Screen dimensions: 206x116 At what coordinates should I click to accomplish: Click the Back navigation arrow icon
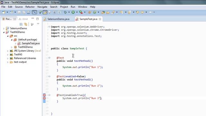(142, 12)
